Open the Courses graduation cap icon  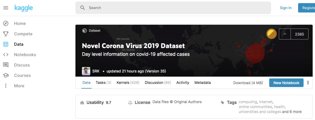[6, 75]
